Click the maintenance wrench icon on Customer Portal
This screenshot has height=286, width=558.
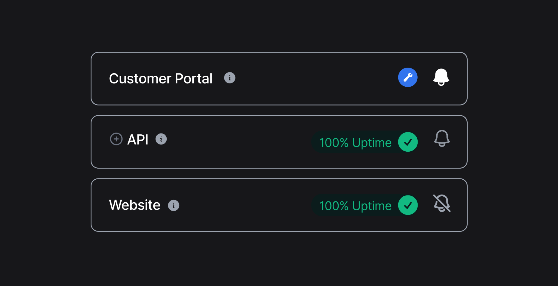pyautogui.click(x=408, y=77)
